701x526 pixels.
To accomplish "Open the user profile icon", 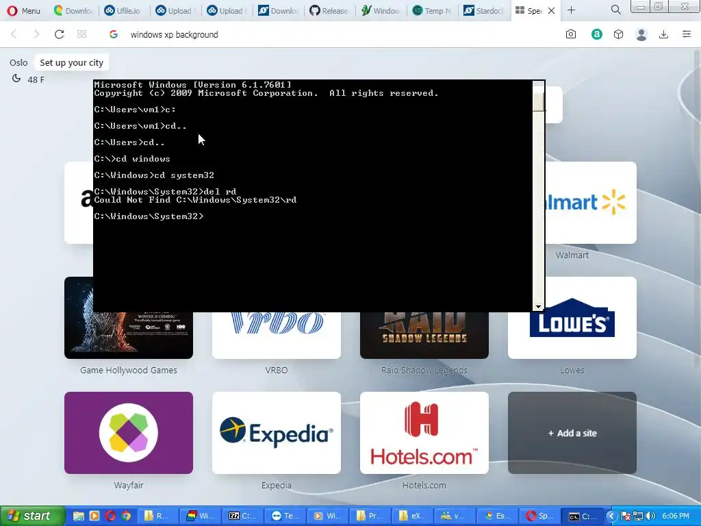I will [641, 34].
